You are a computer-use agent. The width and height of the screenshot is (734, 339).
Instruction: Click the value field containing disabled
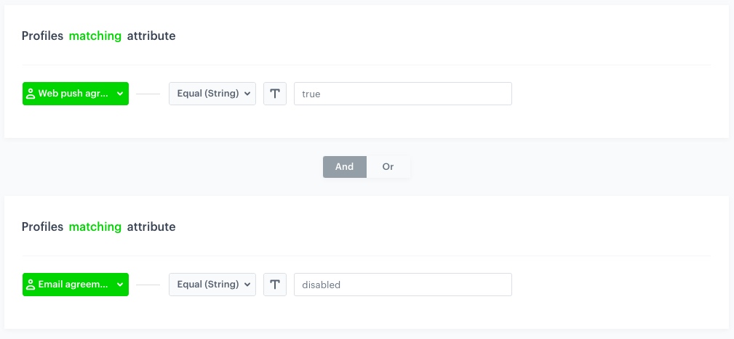pos(403,285)
